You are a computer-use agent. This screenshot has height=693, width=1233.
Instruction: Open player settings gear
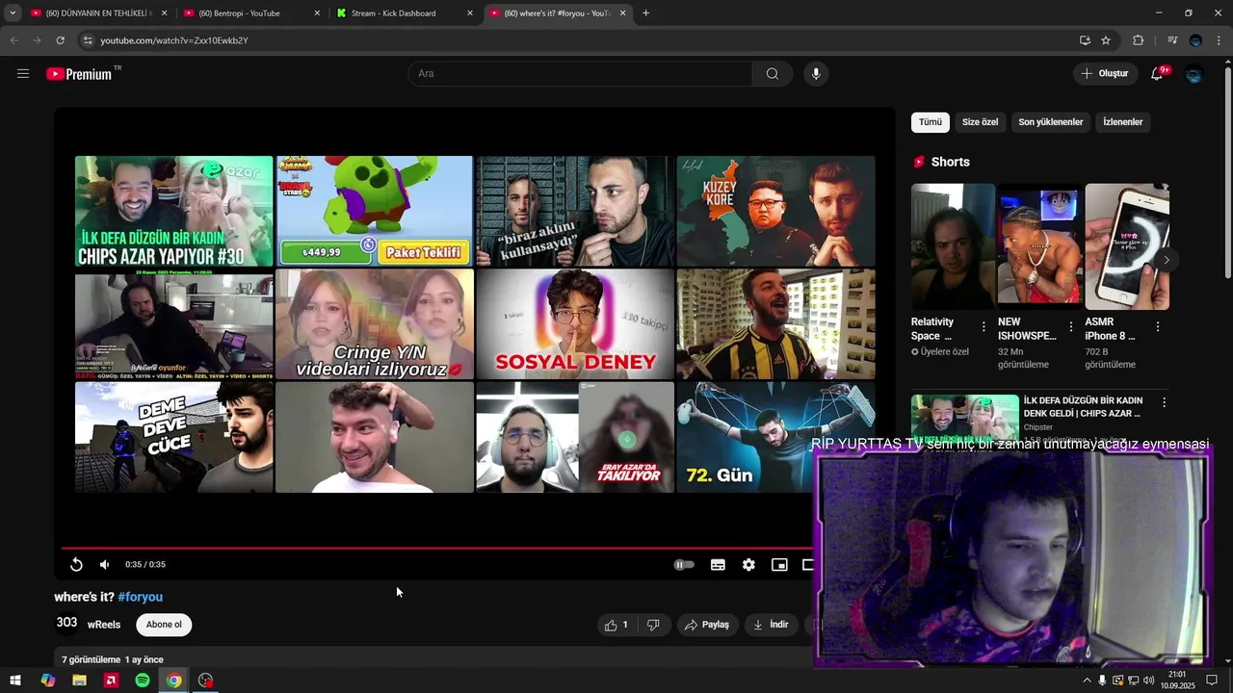tap(748, 565)
